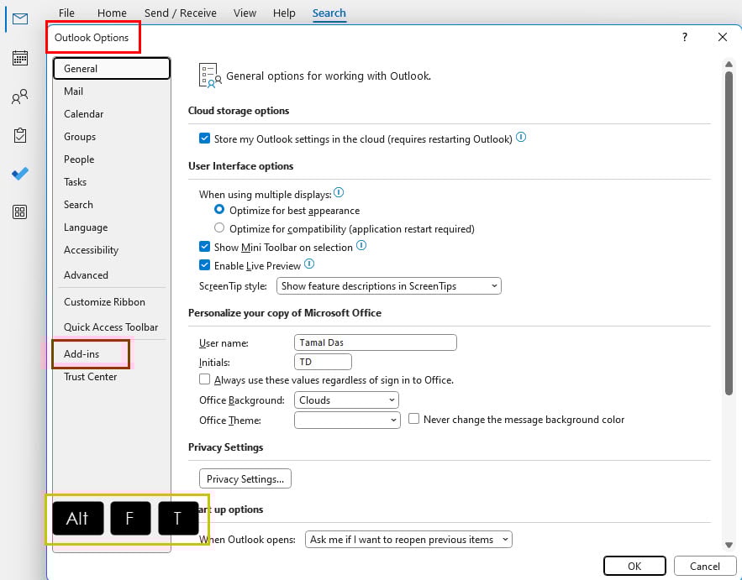Click OK to save Outlook Options
The image size is (742, 580).
coord(634,566)
